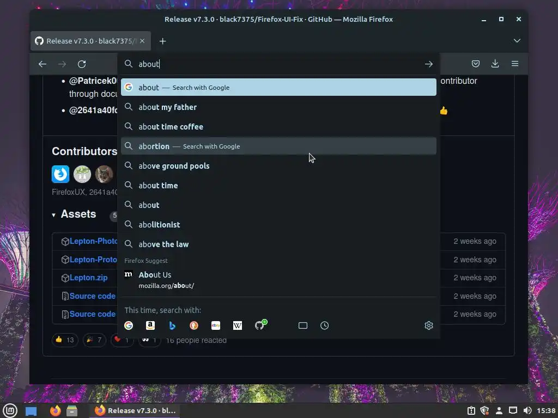Search this time with Amazon icon
This screenshot has height=418, width=558.
click(150, 325)
